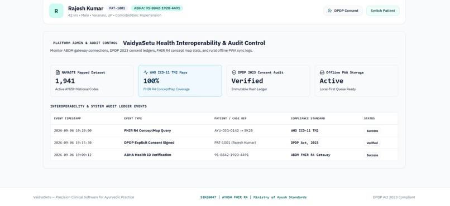Click the PAT-1001 (Rajesh Kumar) case reference
The width and height of the screenshot is (450, 206).
point(235,143)
